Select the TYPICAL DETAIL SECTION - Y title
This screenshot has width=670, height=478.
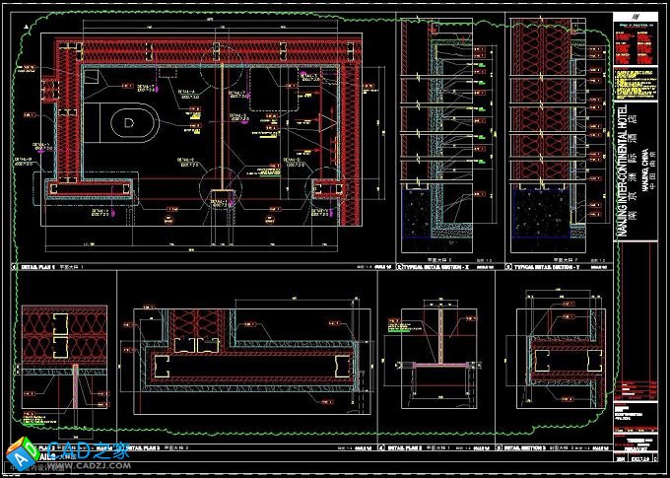[548, 266]
